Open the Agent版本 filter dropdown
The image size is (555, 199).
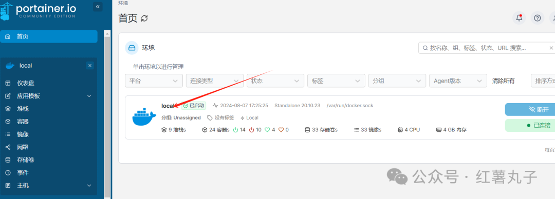point(458,81)
